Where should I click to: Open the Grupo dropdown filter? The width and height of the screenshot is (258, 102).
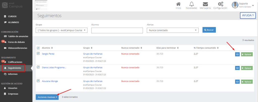[62, 30]
